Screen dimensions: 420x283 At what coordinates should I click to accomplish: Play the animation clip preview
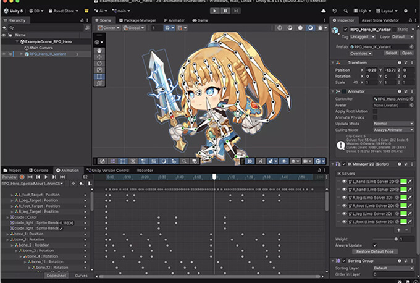pos(44,177)
